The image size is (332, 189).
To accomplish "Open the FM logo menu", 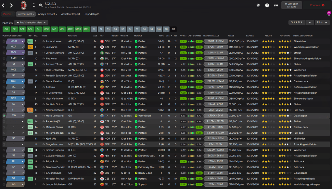I will pyautogui.click(x=276, y=5).
